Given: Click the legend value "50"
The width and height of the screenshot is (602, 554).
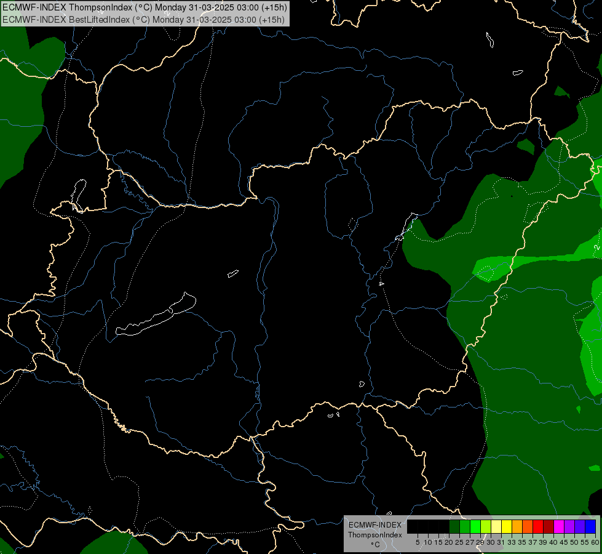Looking at the screenshot, I should tap(574, 542).
